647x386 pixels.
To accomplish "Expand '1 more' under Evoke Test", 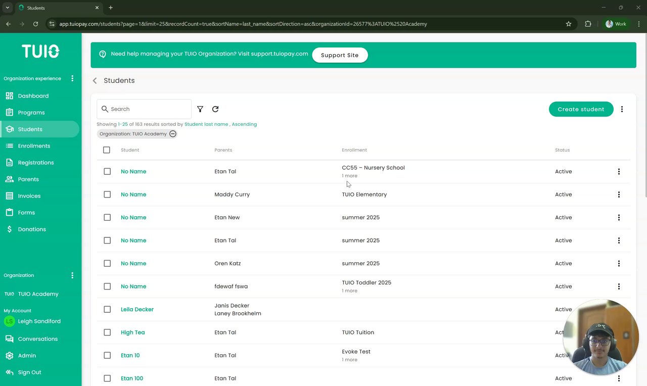I will pyautogui.click(x=350, y=360).
